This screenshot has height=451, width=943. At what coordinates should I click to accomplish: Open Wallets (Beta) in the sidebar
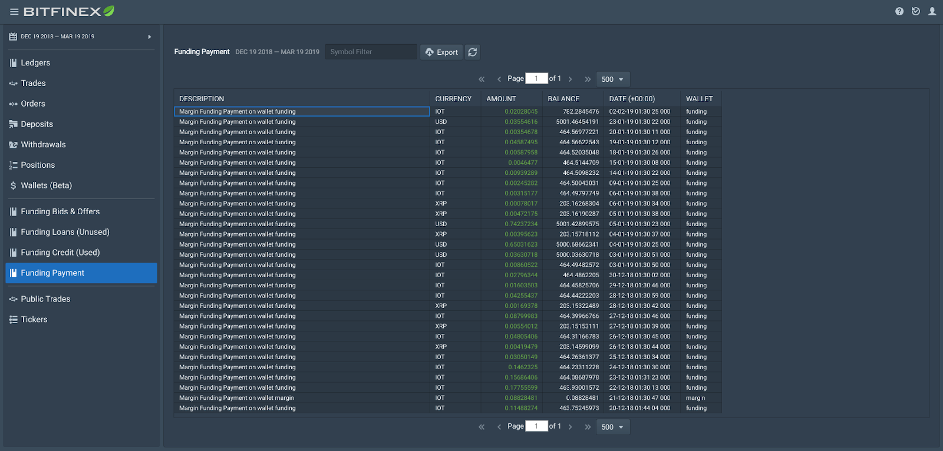point(46,185)
